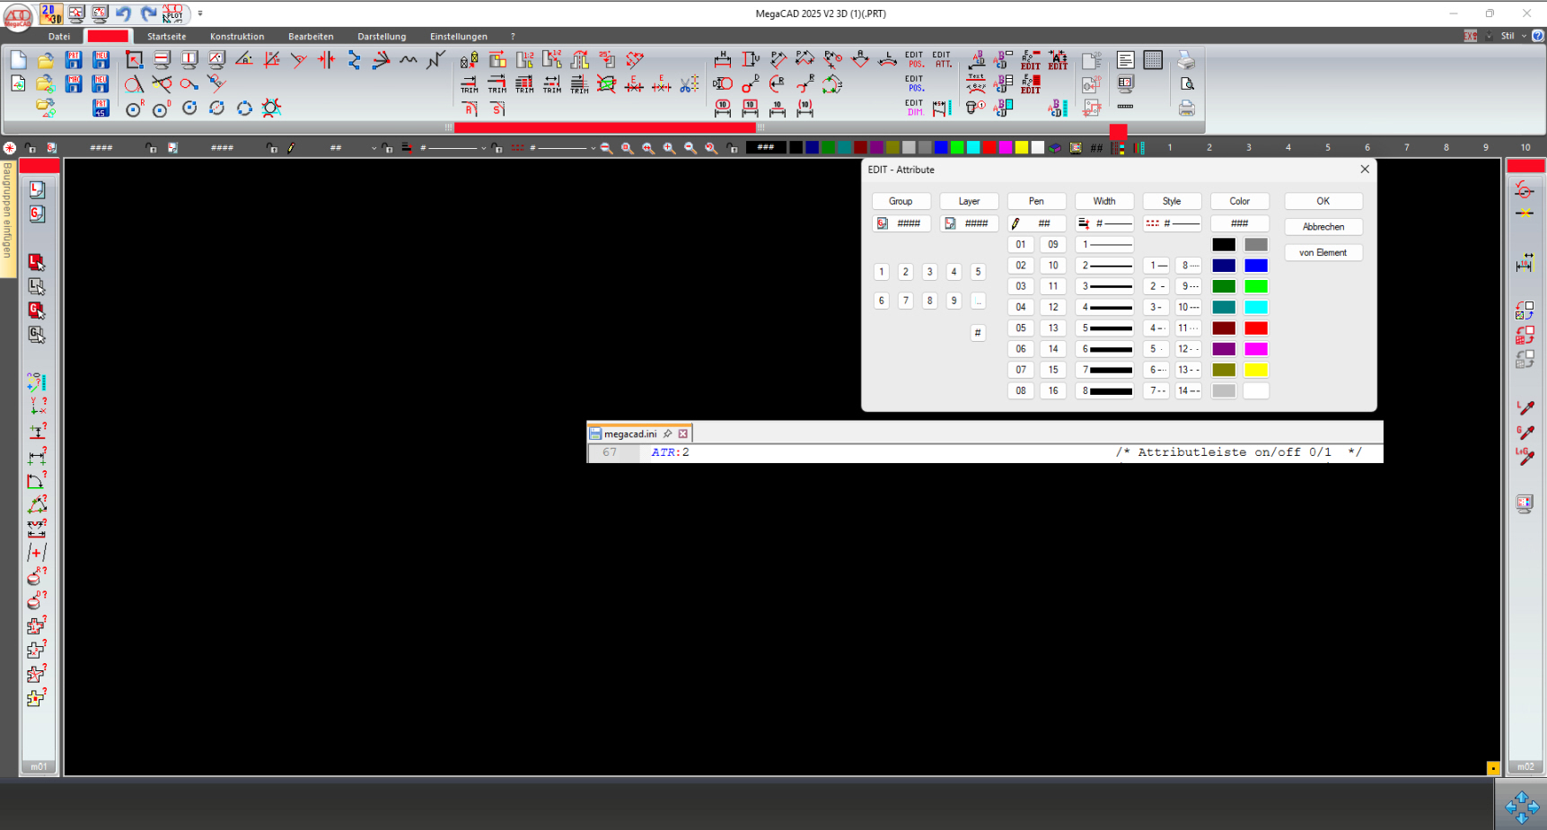Close the megacad.ini tab
This screenshot has height=830, width=1547.
click(x=683, y=433)
